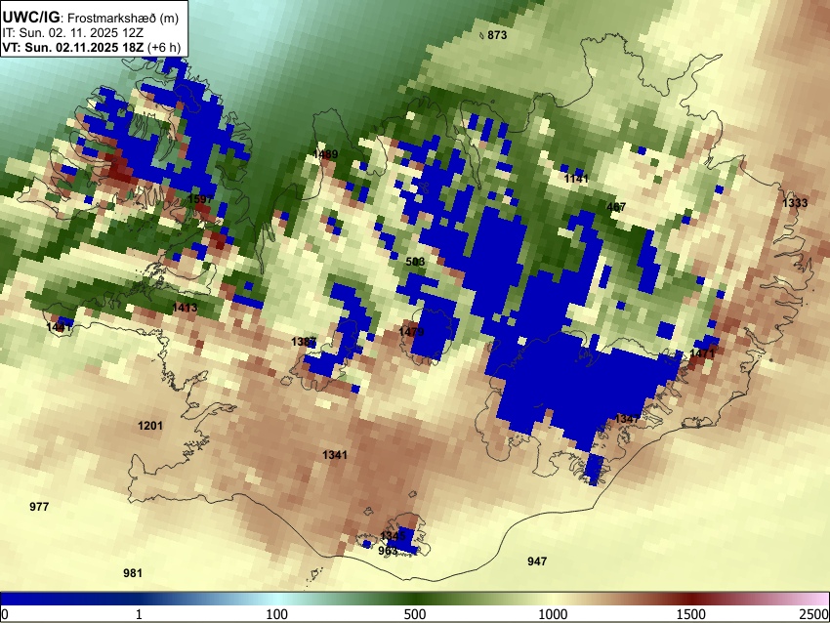This screenshot has height=623, width=830.
Task: Click the map value 977
Action: 39,507
